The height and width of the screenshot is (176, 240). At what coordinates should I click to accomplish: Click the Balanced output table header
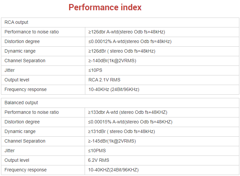pos(21,103)
